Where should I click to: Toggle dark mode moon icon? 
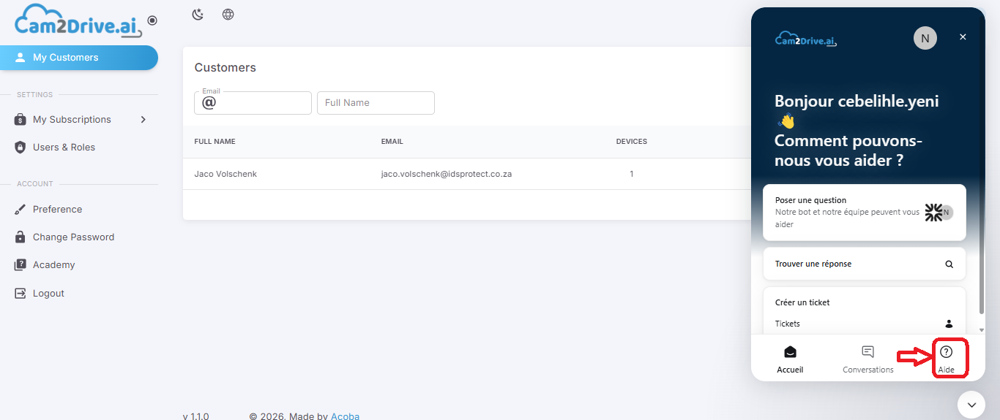198,15
